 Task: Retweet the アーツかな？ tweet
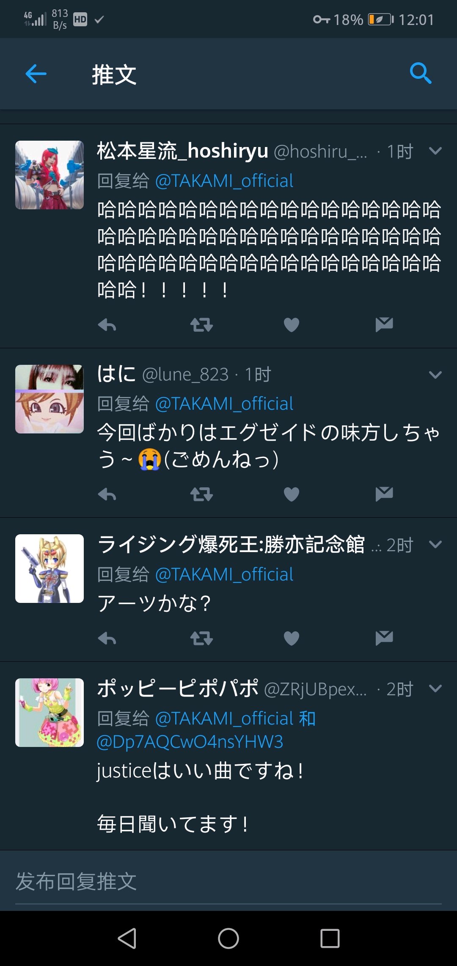click(201, 638)
